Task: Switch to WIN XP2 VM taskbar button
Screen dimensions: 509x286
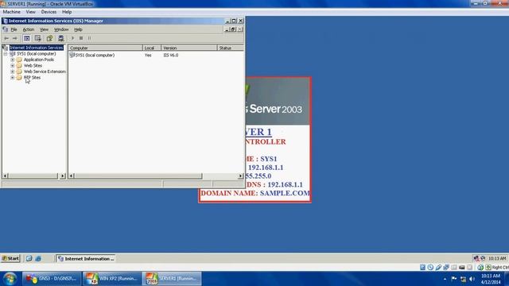Action: point(112,279)
